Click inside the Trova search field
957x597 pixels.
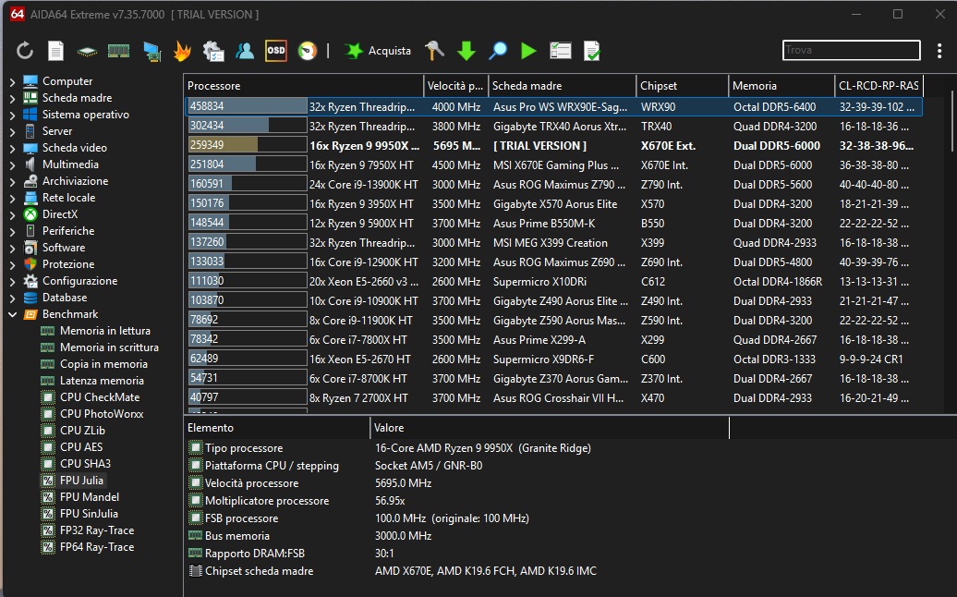pyautogui.click(x=852, y=50)
